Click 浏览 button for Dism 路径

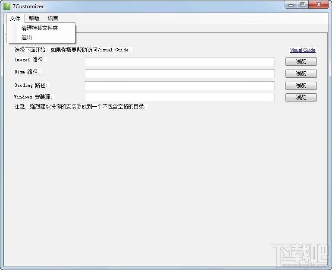pos(301,73)
